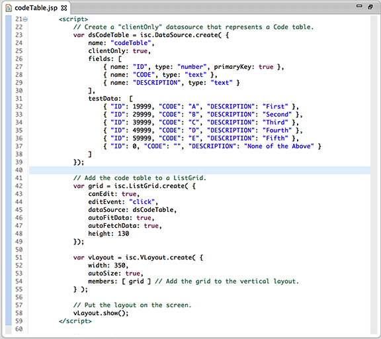Click comment "Add the code table to a ListGrid"
The width and height of the screenshot is (381, 339).
pyautogui.click(x=140, y=178)
